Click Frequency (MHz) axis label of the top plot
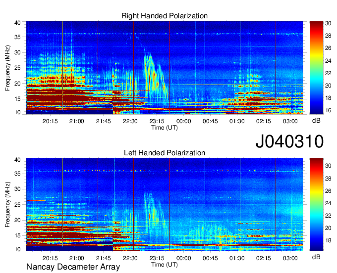The image size is (337, 273). click(7, 68)
